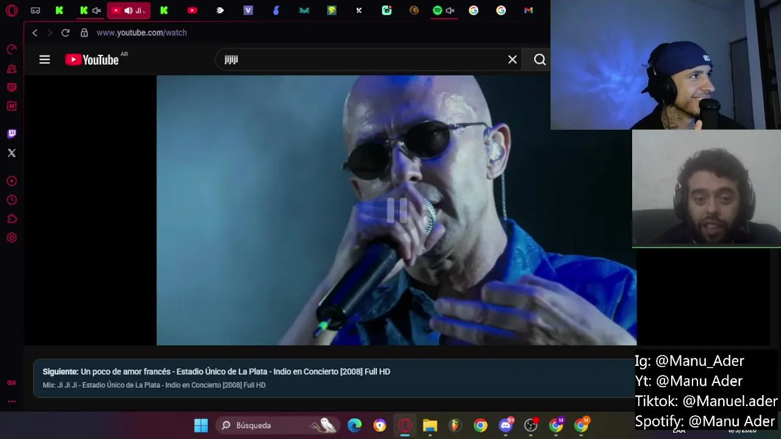Open the Opera GX main menu logo
Image resolution: width=781 pixels, height=439 pixels.
pyautogui.click(x=12, y=10)
